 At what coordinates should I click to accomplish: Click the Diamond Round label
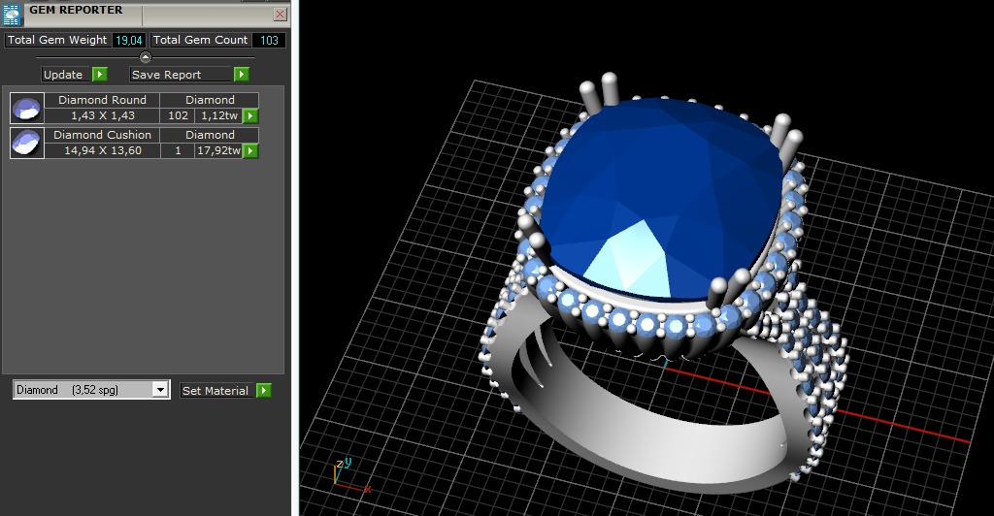(x=102, y=100)
